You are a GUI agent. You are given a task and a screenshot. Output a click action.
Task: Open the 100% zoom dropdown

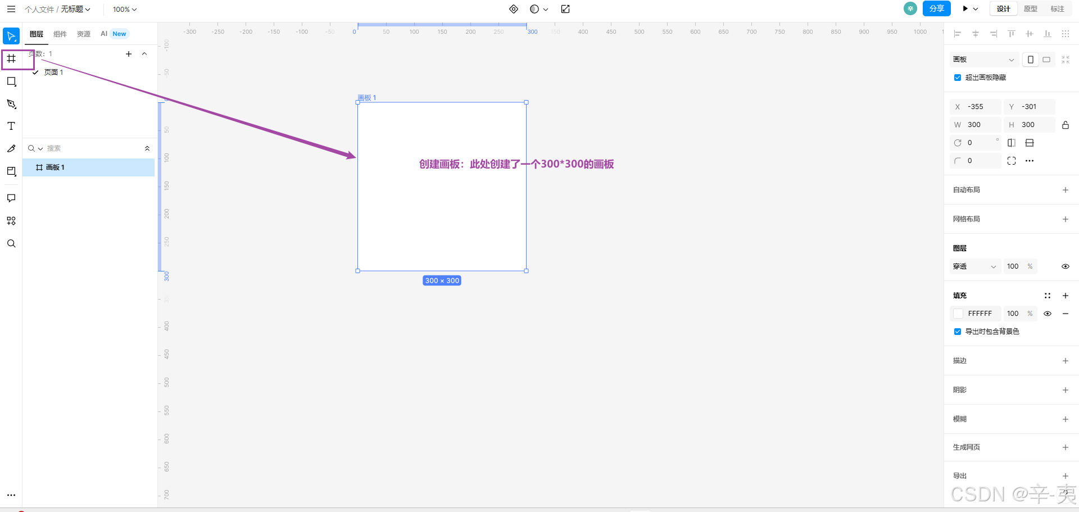pyautogui.click(x=125, y=9)
